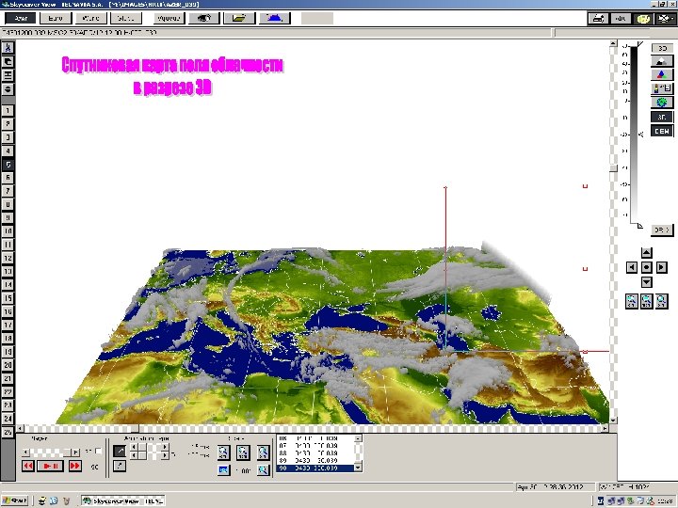Click the green globe icon in right panel
Viewport: 678px width, 508px height.
662,103
